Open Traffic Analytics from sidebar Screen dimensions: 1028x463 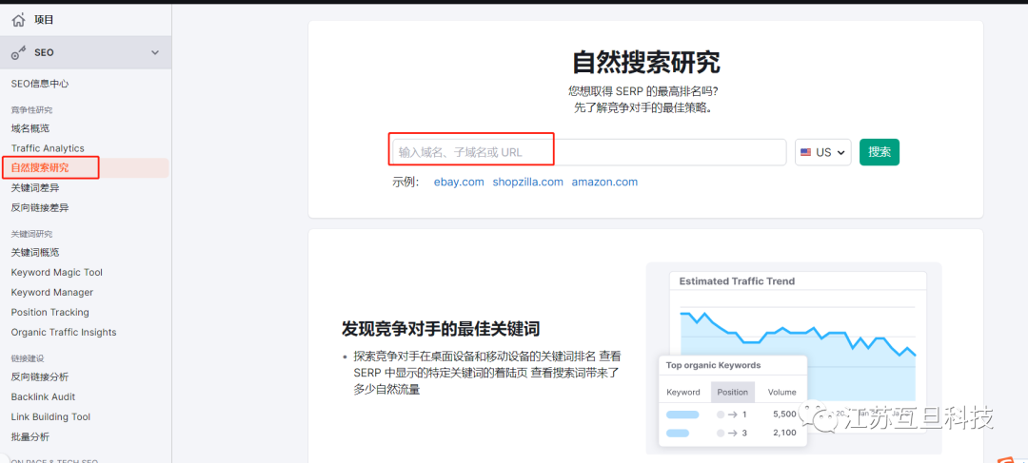pyautogui.click(x=48, y=148)
